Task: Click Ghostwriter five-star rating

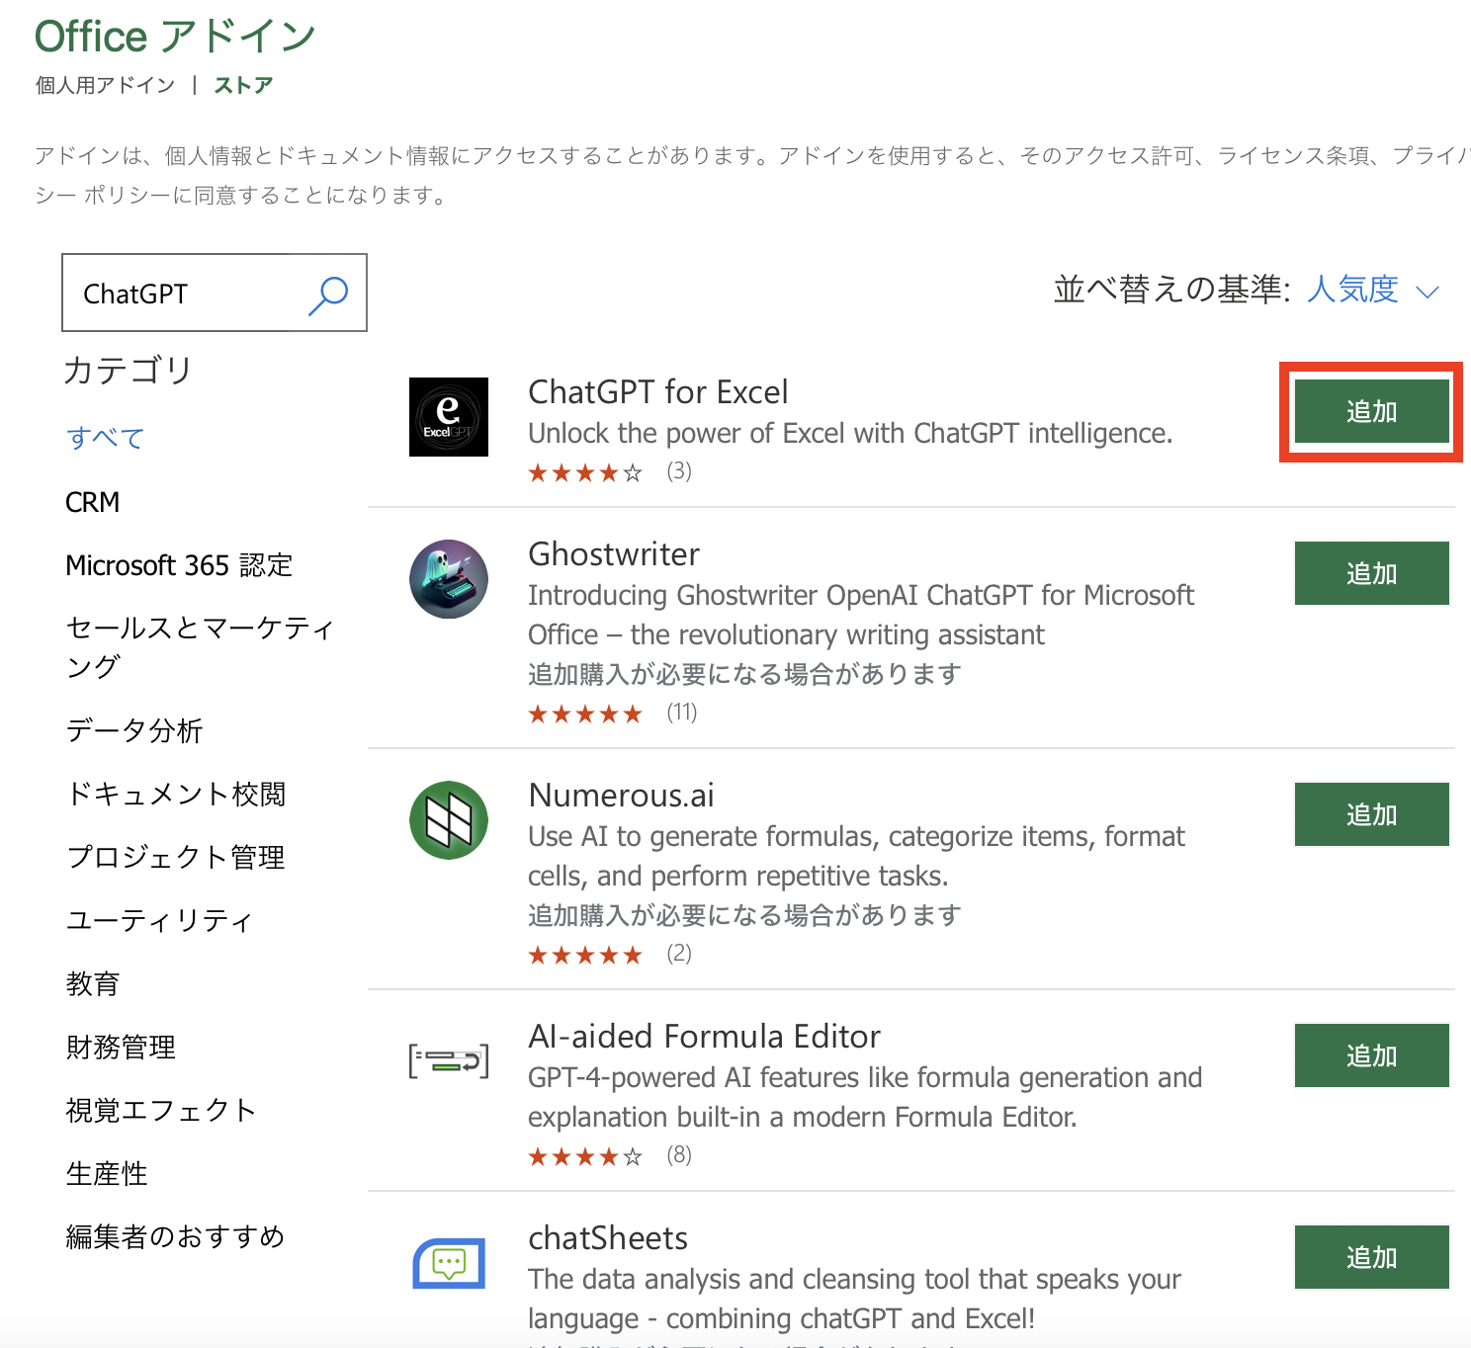Action: coord(585,715)
